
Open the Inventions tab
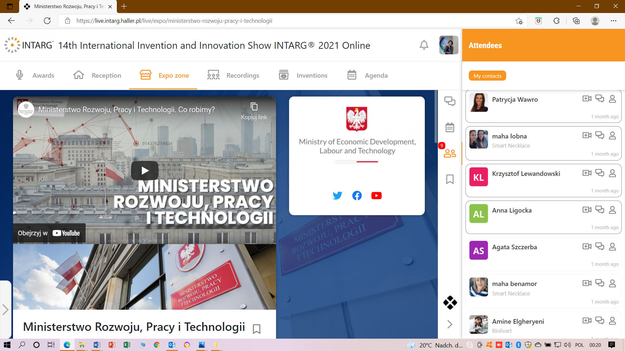point(303,75)
